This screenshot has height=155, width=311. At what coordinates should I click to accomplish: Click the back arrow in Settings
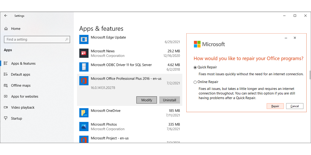5,16
